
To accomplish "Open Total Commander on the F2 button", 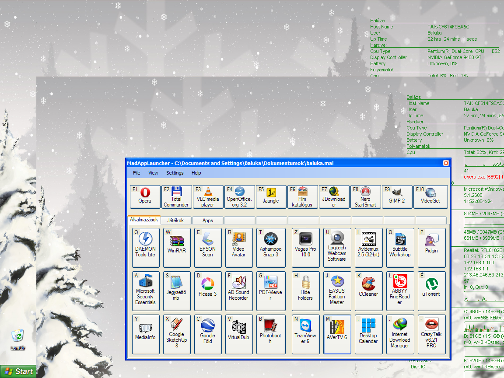I will click(176, 197).
